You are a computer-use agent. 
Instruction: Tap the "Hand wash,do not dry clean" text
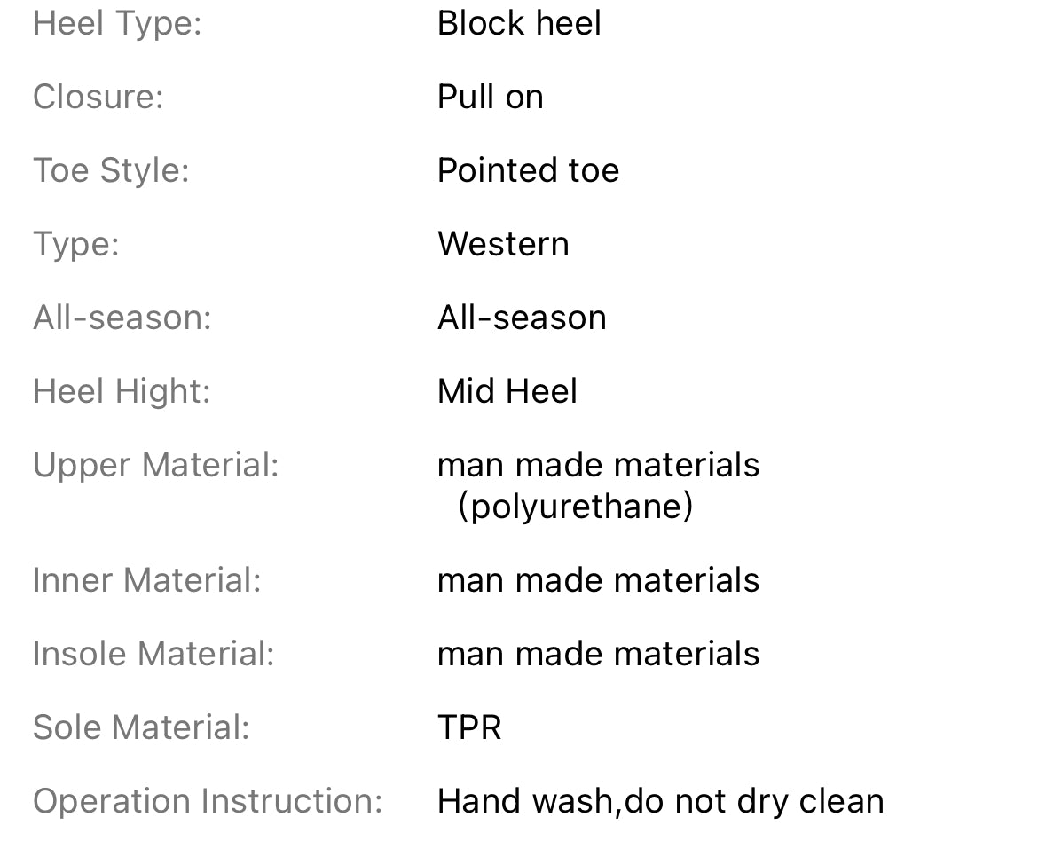pos(660,801)
